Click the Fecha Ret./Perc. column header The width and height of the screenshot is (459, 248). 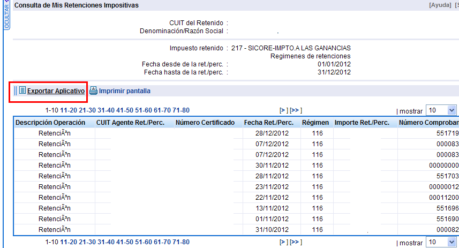click(x=268, y=123)
